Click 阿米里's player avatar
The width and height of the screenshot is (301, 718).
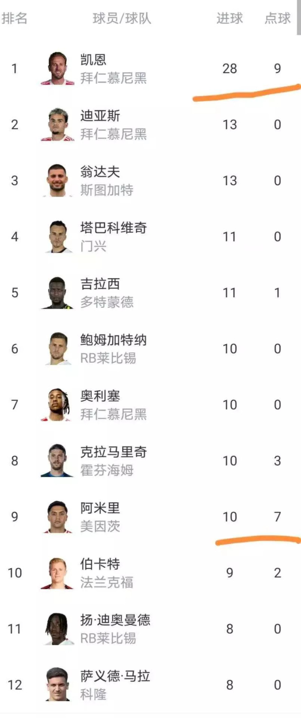coord(57,517)
